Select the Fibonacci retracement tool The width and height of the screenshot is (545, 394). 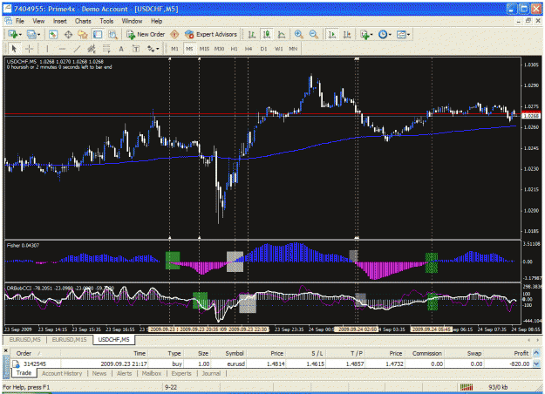pyautogui.click(x=106, y=49)
